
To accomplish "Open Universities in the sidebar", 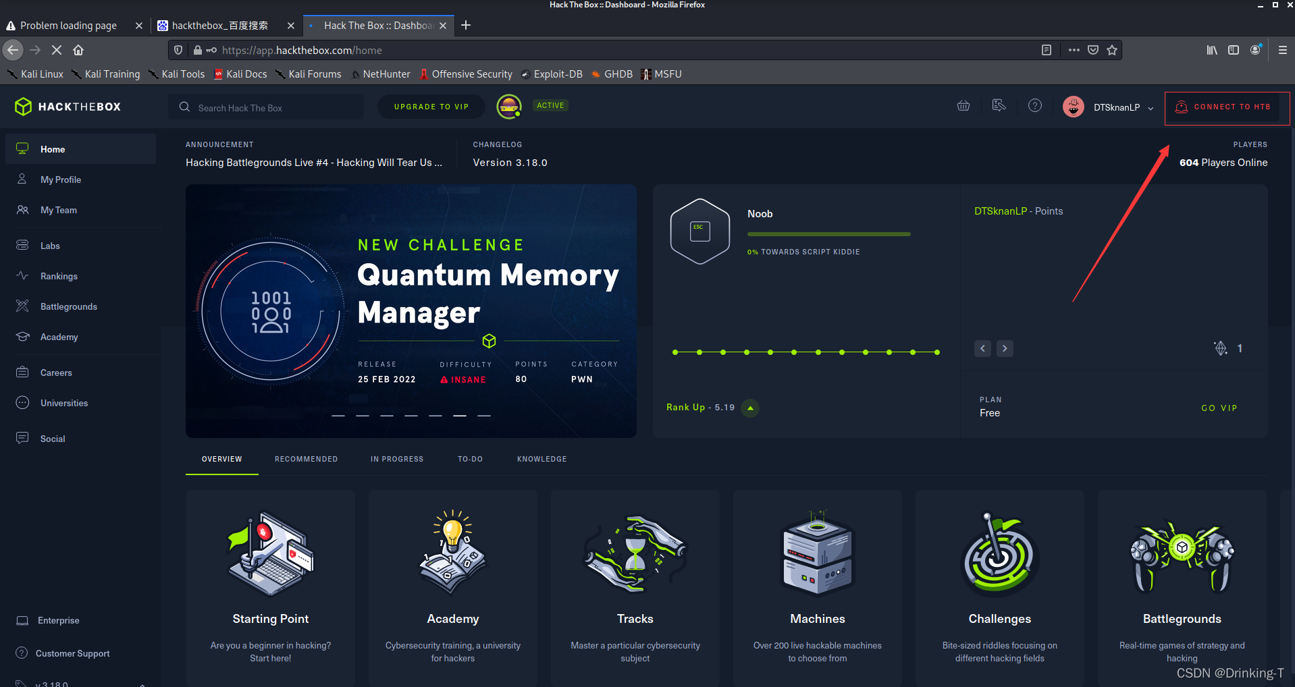I will (81, 403).
